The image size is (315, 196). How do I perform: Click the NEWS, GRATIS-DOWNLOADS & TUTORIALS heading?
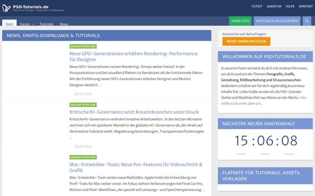coord(53,36)
